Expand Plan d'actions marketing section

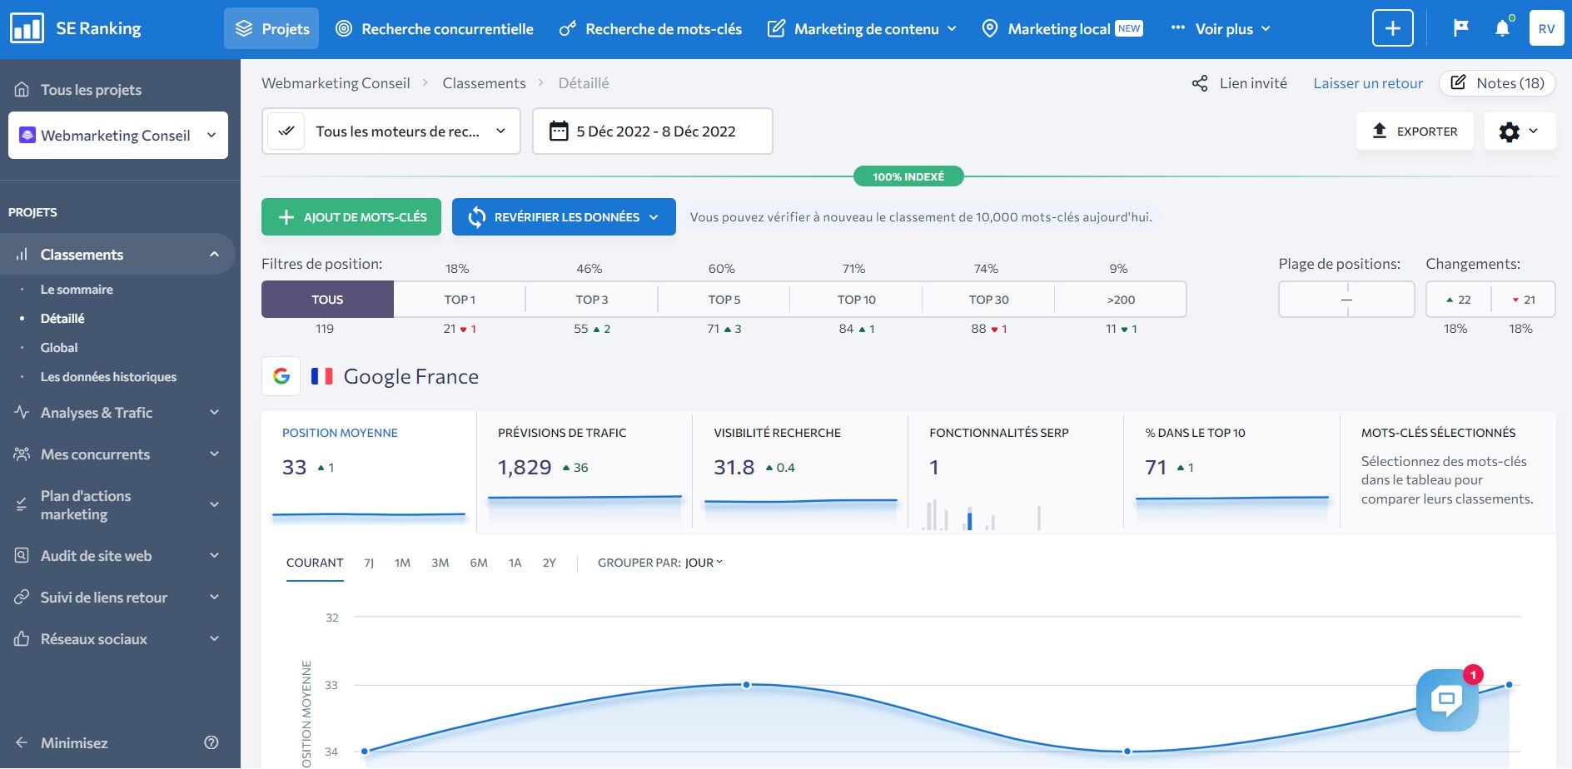(x=214, y=504)
